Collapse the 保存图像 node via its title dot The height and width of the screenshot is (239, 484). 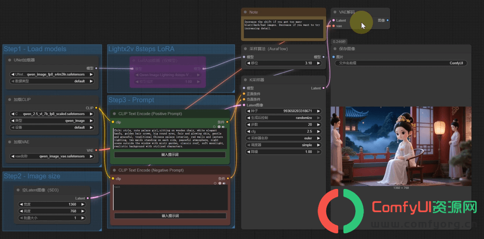click(335, 49)
